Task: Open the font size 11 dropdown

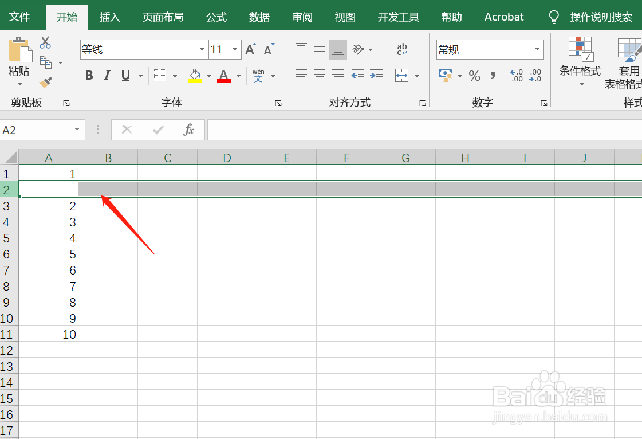Action: click(x=235, y=50)
